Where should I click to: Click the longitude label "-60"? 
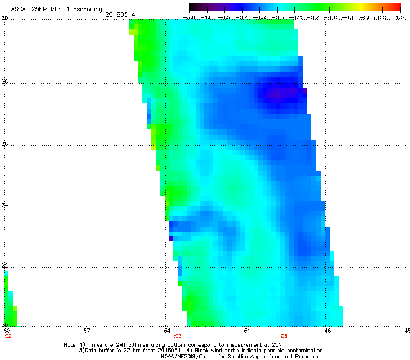click(5, 331)
